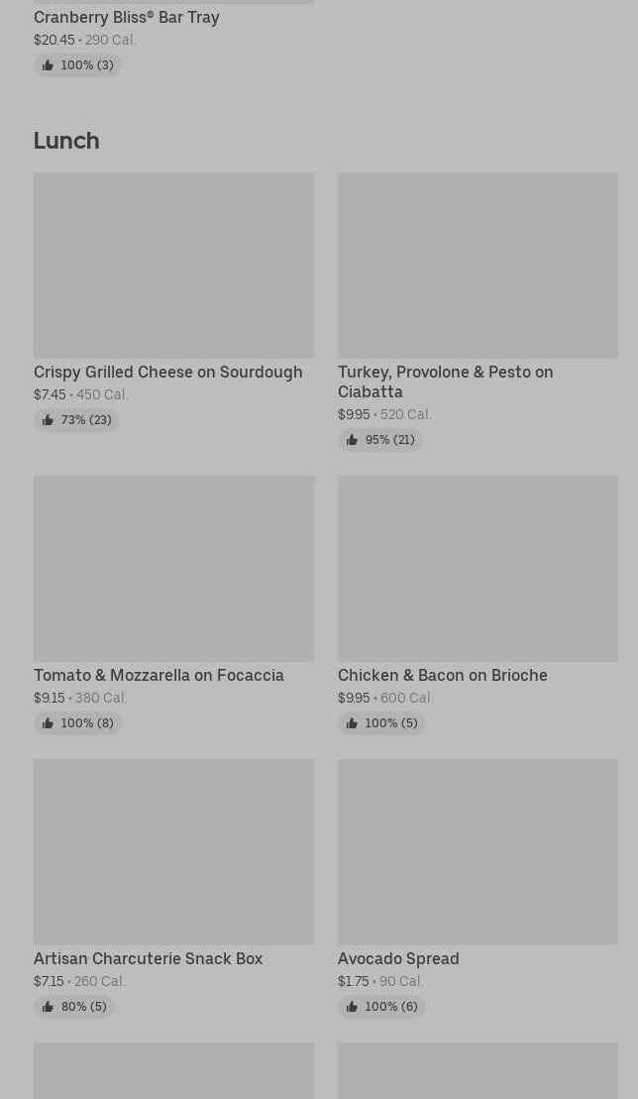Click thumbs-up icon for Artisan Charcuterie Snack Box
The image size is (638, 1099).
(48, 1007)
